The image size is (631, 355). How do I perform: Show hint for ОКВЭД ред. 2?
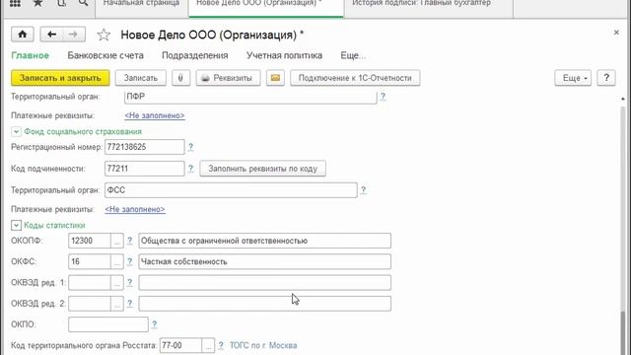pos(129,304)
